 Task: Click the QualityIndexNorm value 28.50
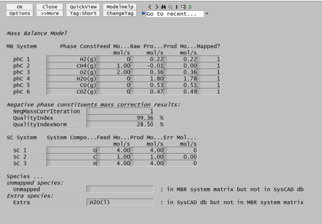pyautogui.click(x=120, y=124)
